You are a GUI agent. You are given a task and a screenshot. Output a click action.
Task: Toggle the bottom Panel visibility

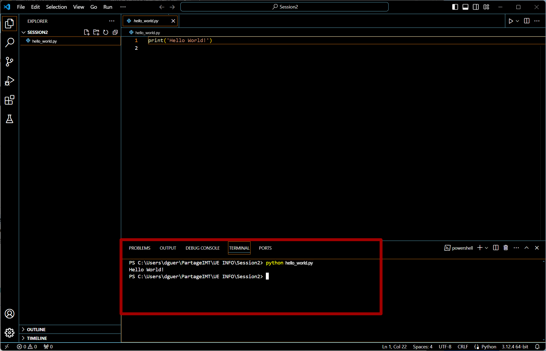[x=465, y=7]
